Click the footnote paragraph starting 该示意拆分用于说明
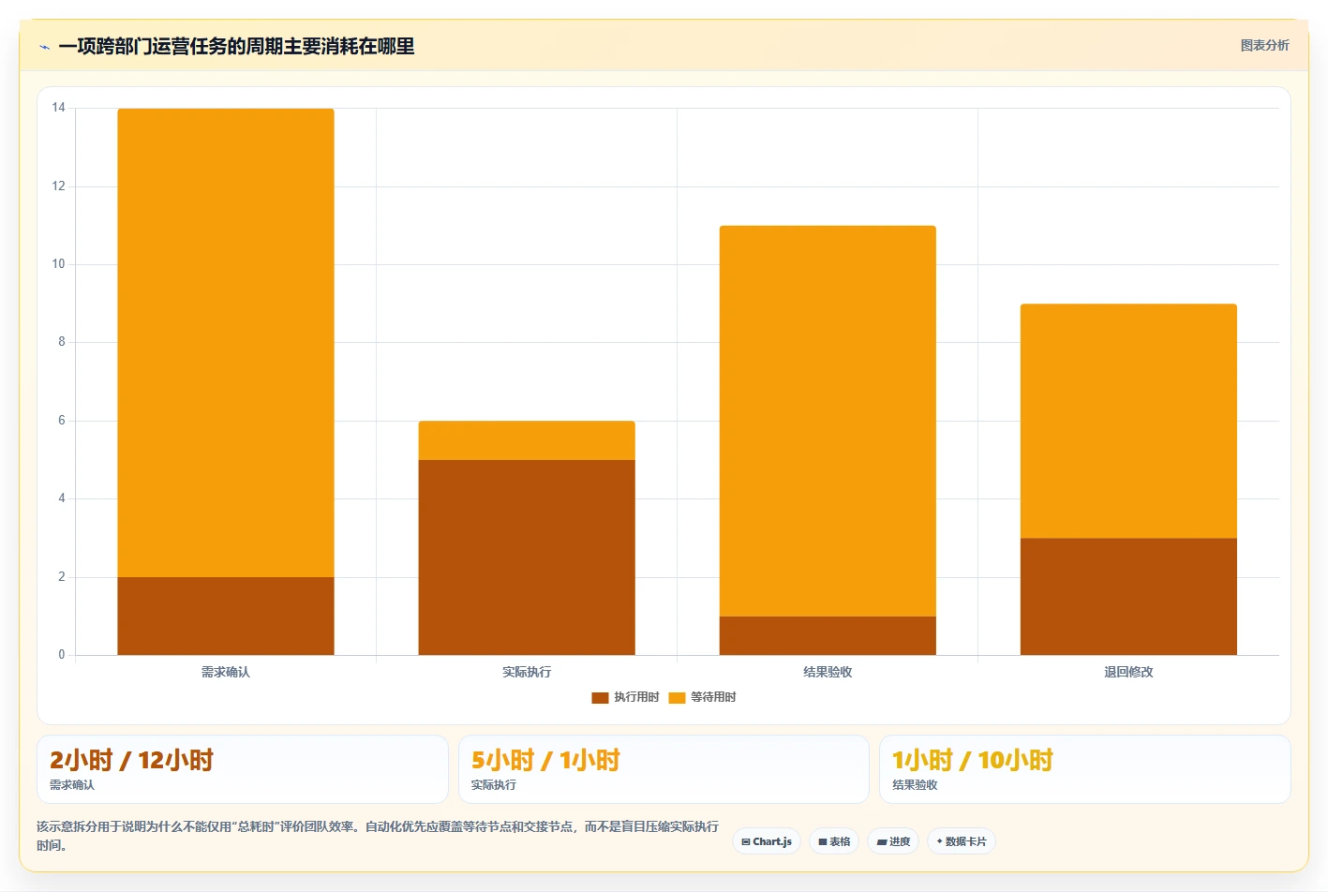Screen dimensions: 1328x892 coord(378,836)
